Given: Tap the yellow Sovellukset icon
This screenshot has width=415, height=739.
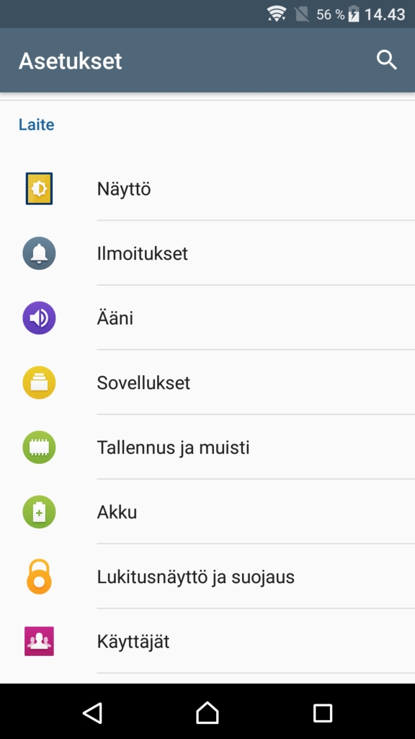Looking at the screenshot, I should tap(39, 382).
